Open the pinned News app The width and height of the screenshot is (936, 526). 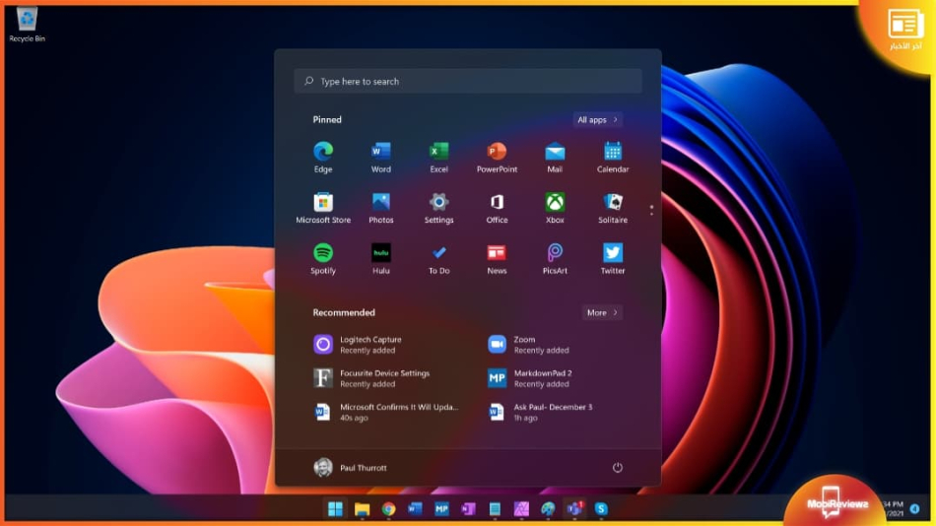tap(497, 259)
